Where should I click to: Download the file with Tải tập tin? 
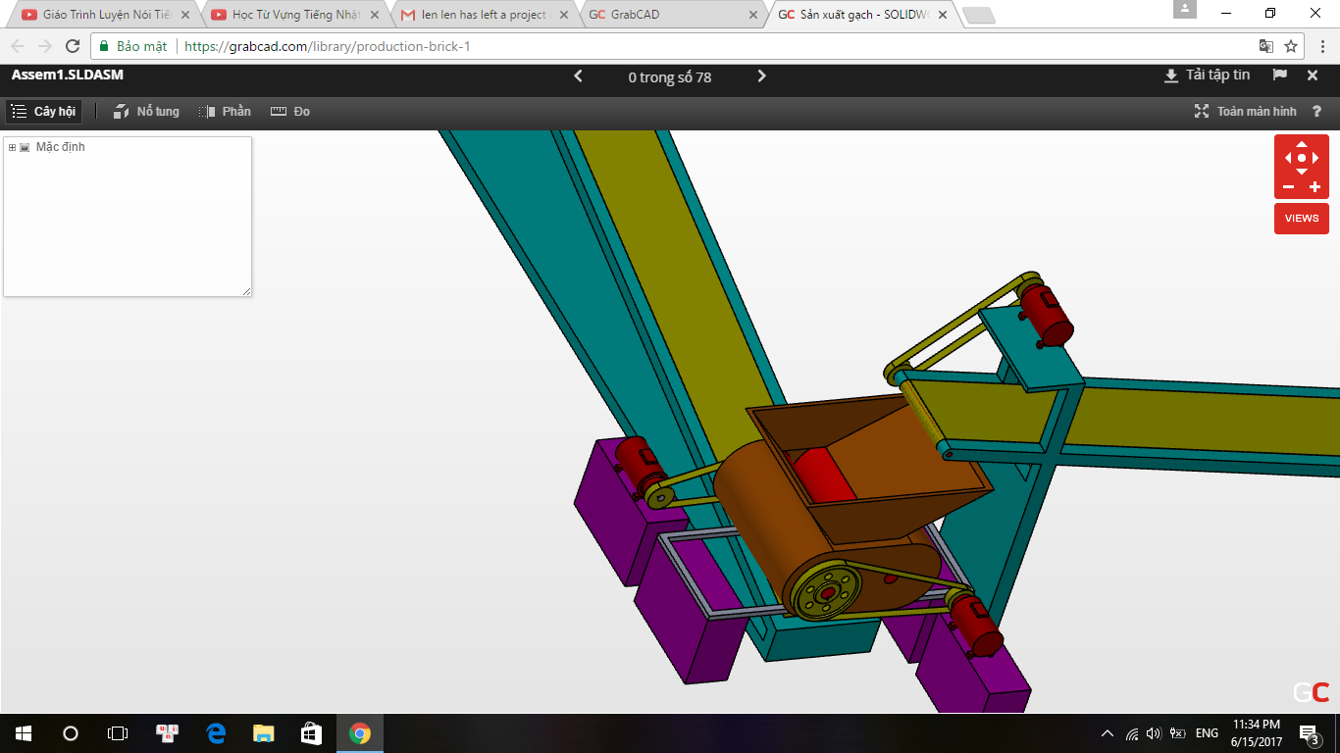[1207, 75]
